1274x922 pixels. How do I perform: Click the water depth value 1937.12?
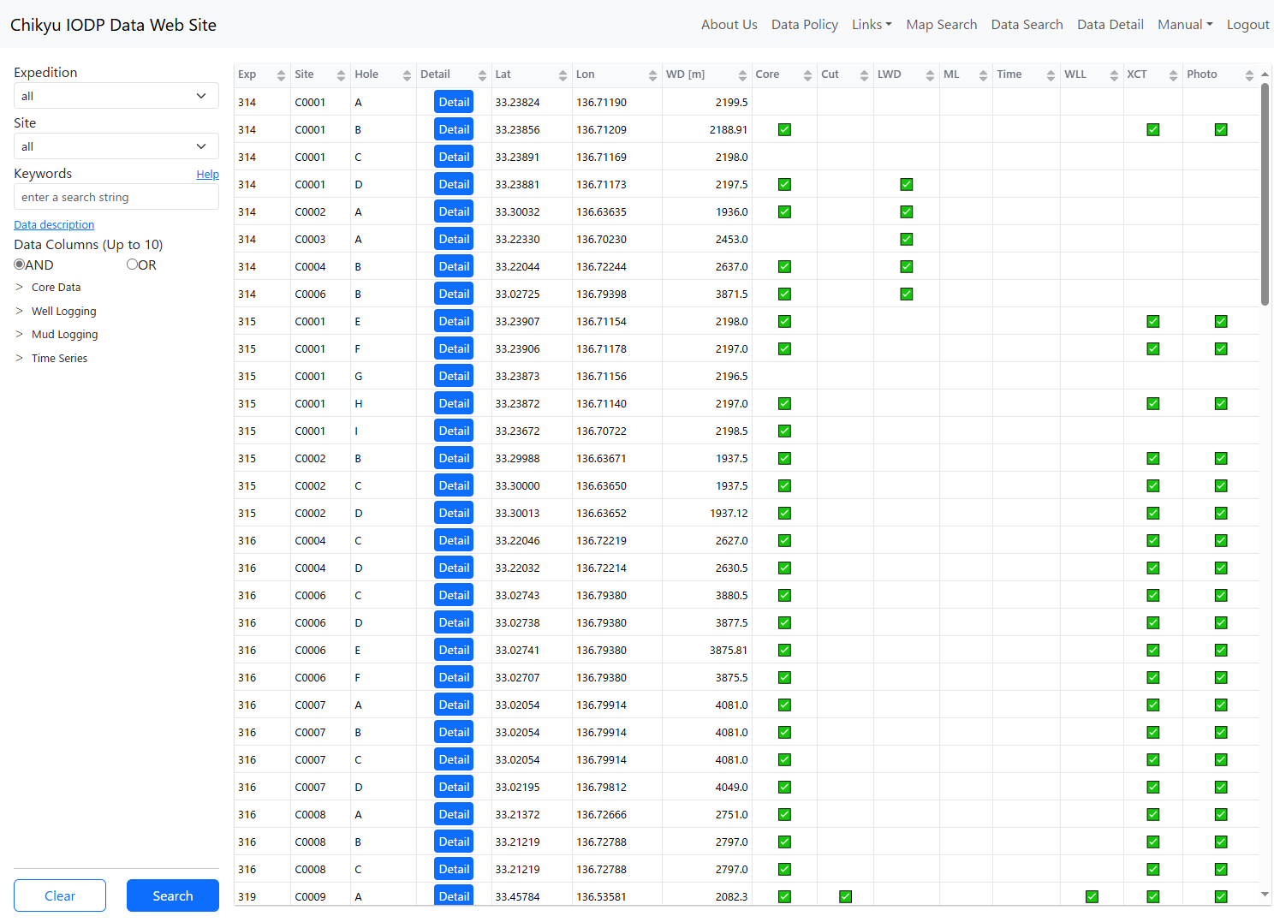tap(729, 513)
